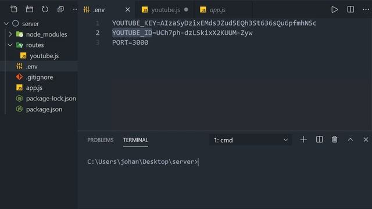
Task: Click the routes folder icon
Action: (19, 45)
